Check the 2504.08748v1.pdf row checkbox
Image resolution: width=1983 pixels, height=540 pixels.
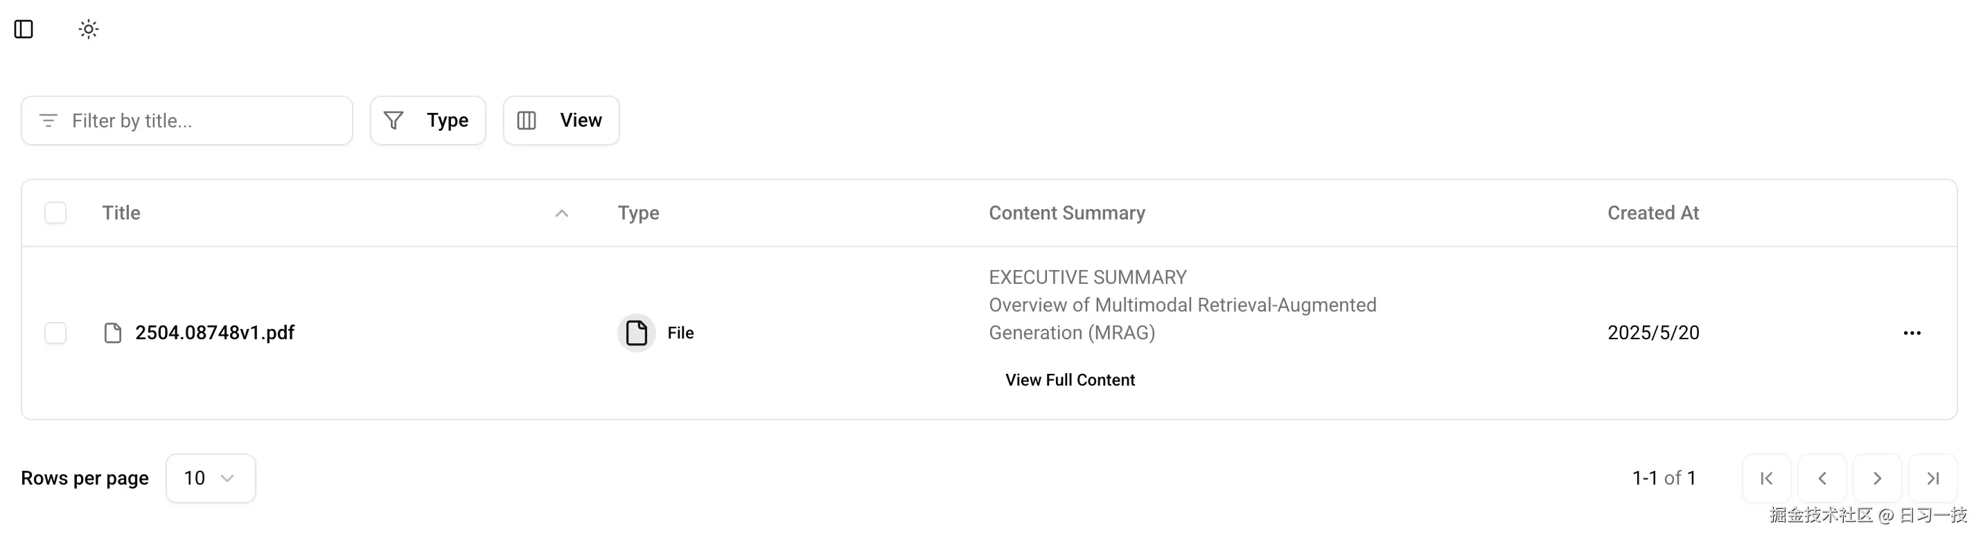(x=55, y=333)
